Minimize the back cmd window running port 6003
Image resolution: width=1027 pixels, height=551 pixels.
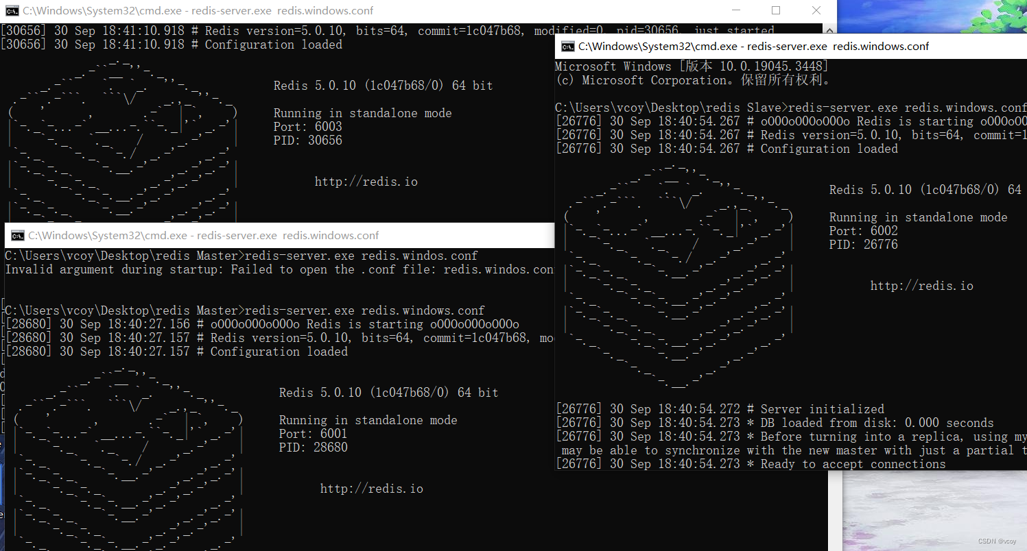point(736,11)
